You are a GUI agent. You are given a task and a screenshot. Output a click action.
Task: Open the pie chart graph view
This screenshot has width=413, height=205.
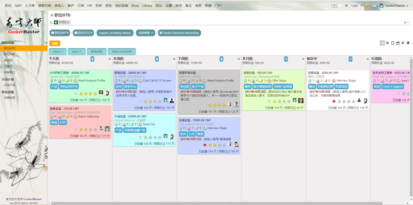pos(408,43)
